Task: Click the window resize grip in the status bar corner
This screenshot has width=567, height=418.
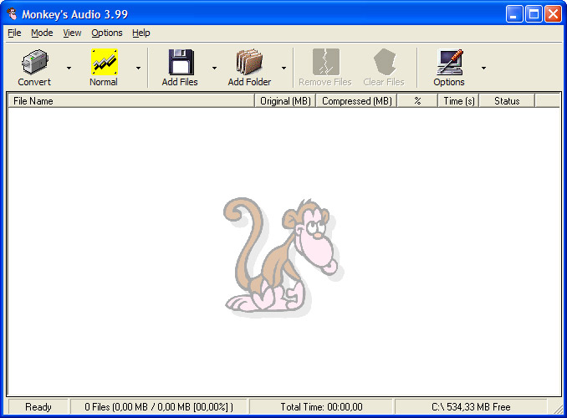Action: coord(559,409)
